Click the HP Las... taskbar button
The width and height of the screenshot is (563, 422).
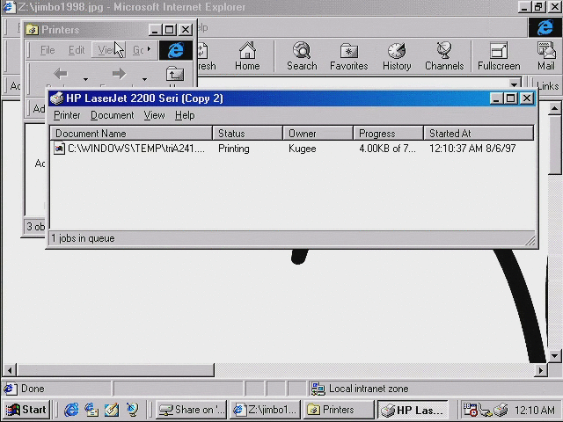pyautogui.click(x=413, y=410)
